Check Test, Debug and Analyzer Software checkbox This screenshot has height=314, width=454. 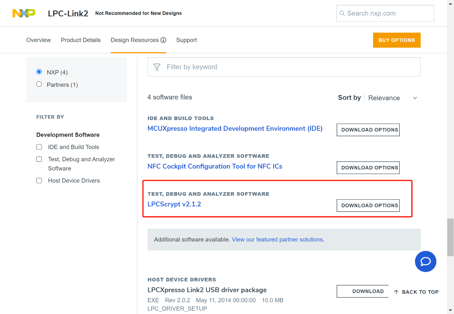coord(39,159)
